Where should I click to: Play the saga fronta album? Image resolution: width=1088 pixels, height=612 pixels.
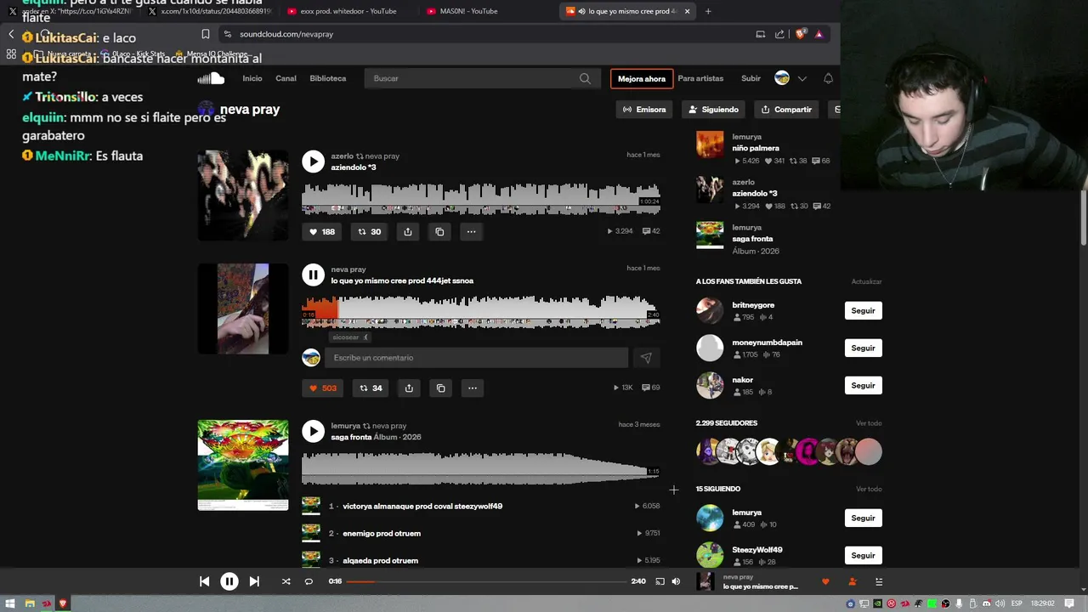(x=313, y=431)
